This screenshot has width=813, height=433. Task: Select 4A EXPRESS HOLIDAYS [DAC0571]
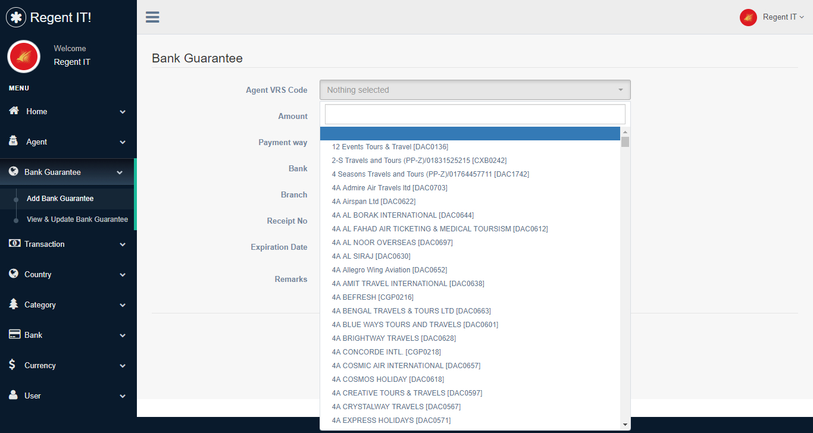click(470, 421)
